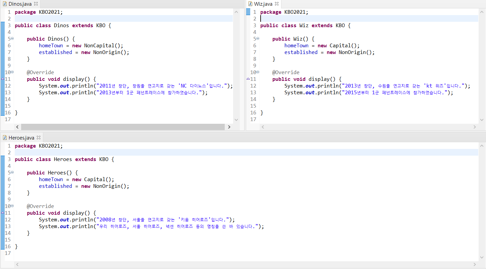Click the right scroll arrow under Heroes.java editor
The height and width of the screenshot is (269, 486).
475,265
